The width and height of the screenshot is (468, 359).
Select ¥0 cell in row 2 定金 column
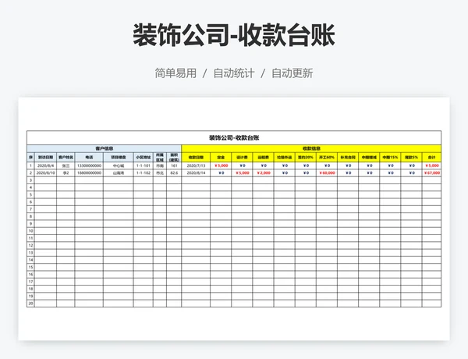(x=221, y=173)
